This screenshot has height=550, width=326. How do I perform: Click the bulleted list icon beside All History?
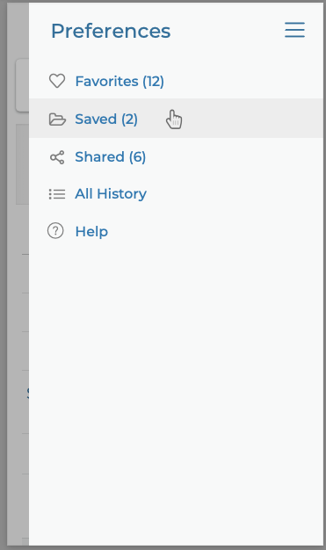(57, 194)
